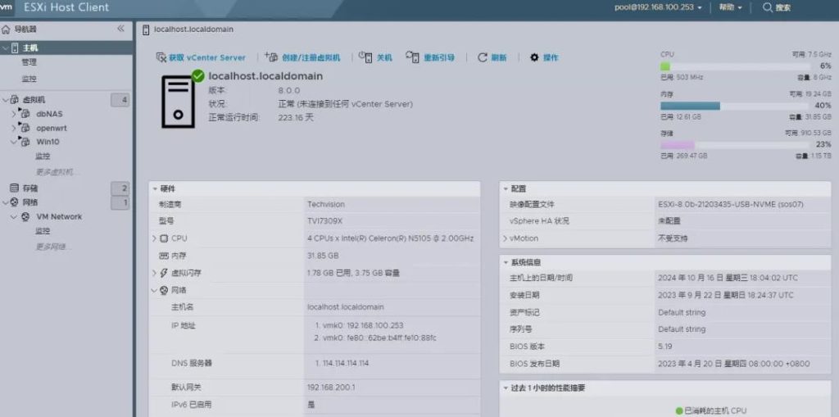Click the dbNAS VM icon
The image size is (839, 417).
(24, 113)
